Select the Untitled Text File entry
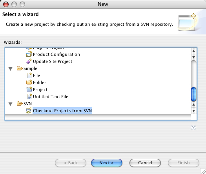Image resolution: width=206 pixels, height=174 pixels. coord(51,97)
